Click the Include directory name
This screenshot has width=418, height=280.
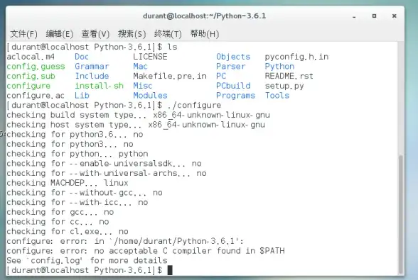92,76
